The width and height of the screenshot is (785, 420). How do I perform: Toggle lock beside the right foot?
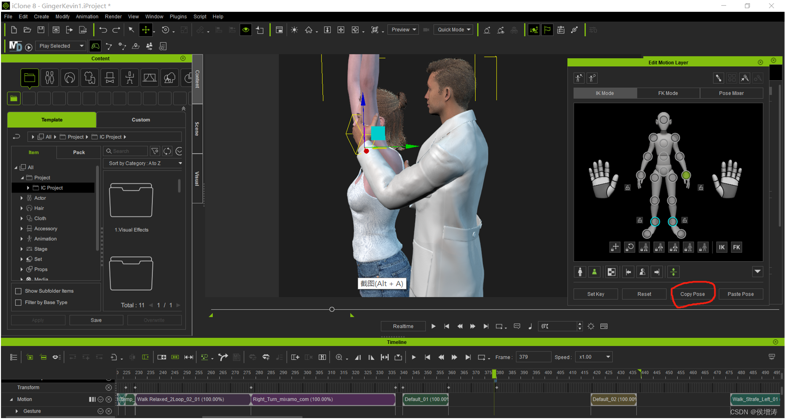click(x=640, y=220)
